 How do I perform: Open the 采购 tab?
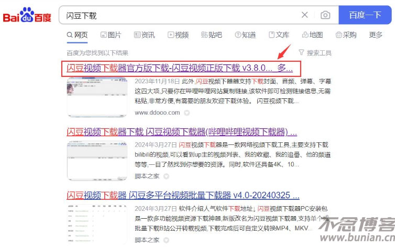(x=346, y=35)
